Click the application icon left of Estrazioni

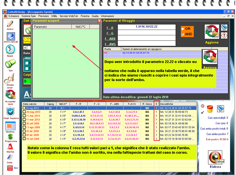click(x=5, y=16)
